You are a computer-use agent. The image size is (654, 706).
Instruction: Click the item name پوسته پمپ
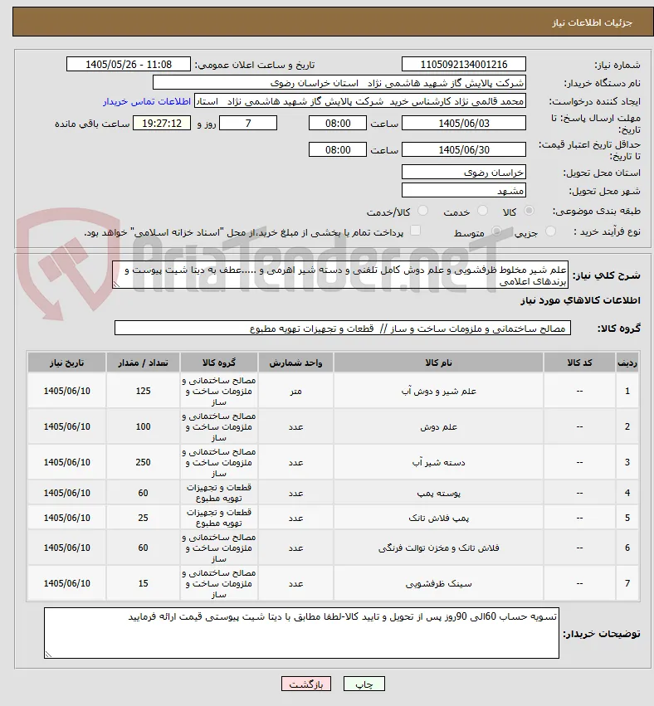(x=438, y=493)
